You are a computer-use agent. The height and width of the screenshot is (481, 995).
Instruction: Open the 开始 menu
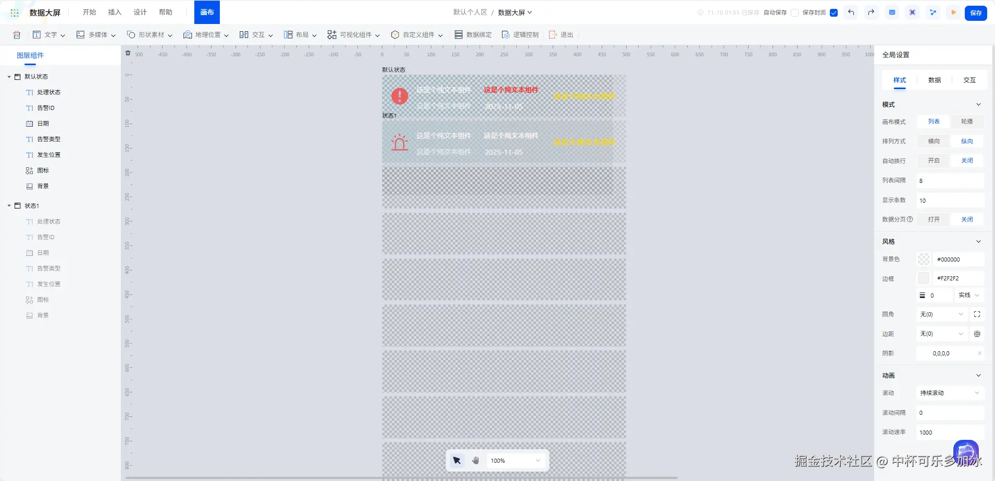tap(89, 13)
